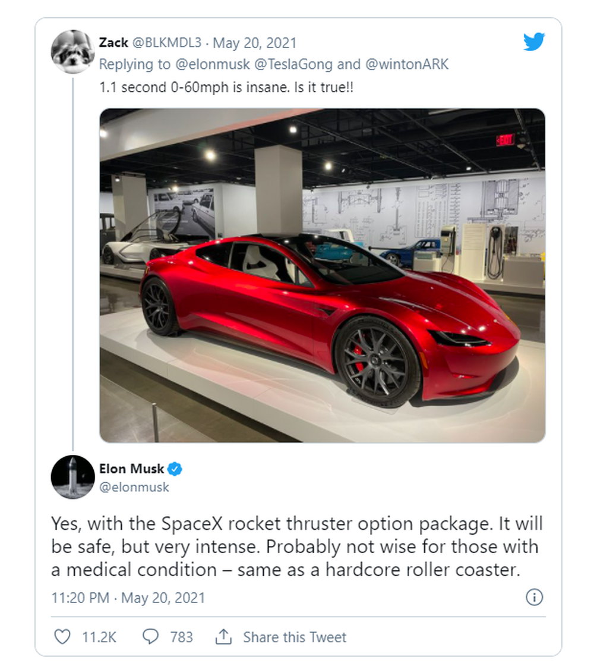Click the "Share this Tweet" link
The image size is (594, 672).
coord(294,637)
